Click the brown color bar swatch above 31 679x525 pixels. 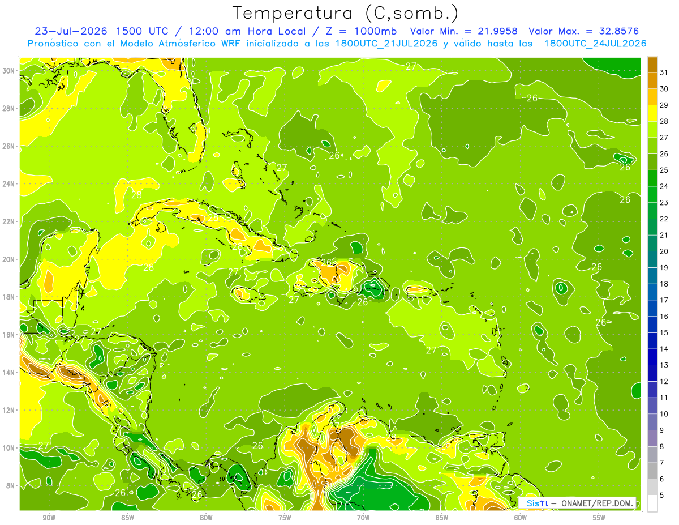coord(652,65)
